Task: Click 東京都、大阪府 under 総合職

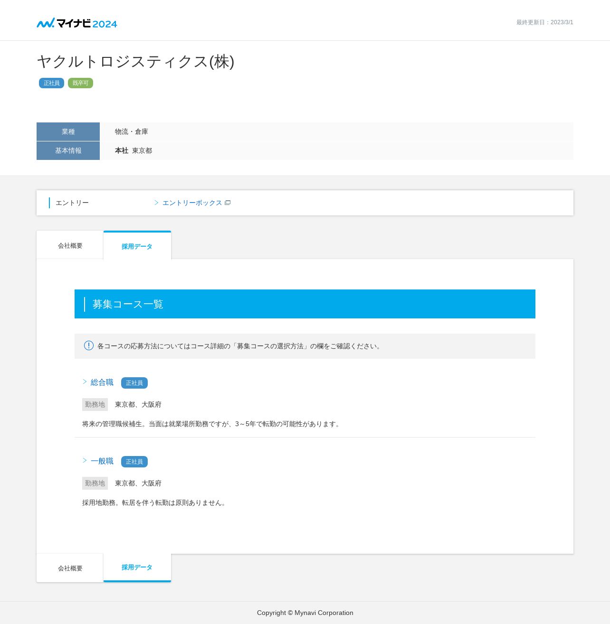Action: point(138,404)
